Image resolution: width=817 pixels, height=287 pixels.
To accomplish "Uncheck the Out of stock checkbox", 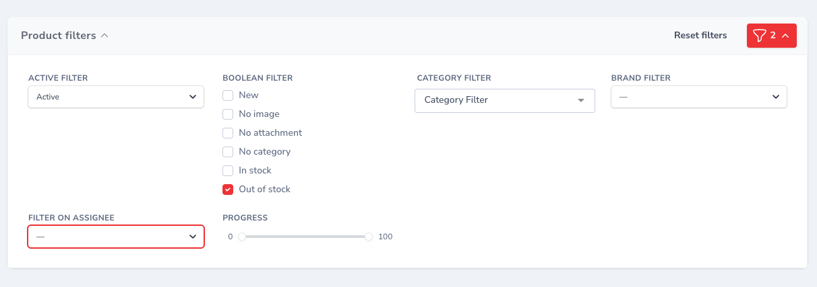I will tap(228, 190).
